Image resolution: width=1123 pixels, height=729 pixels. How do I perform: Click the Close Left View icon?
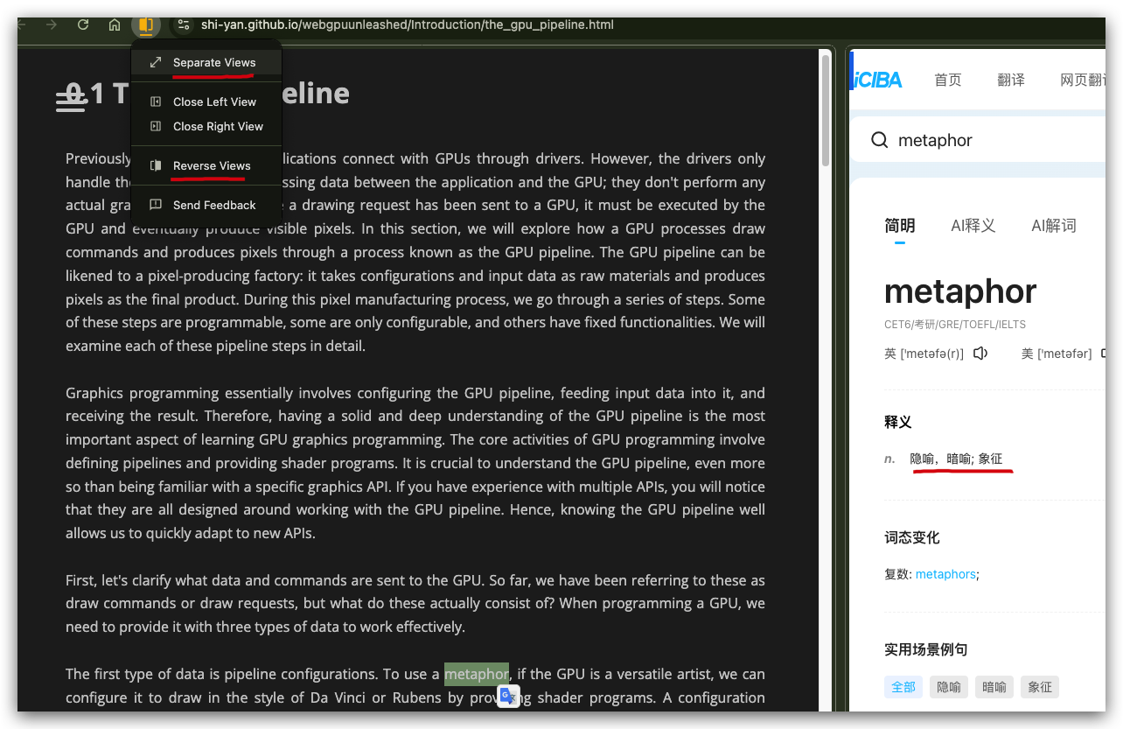(156, 102)
